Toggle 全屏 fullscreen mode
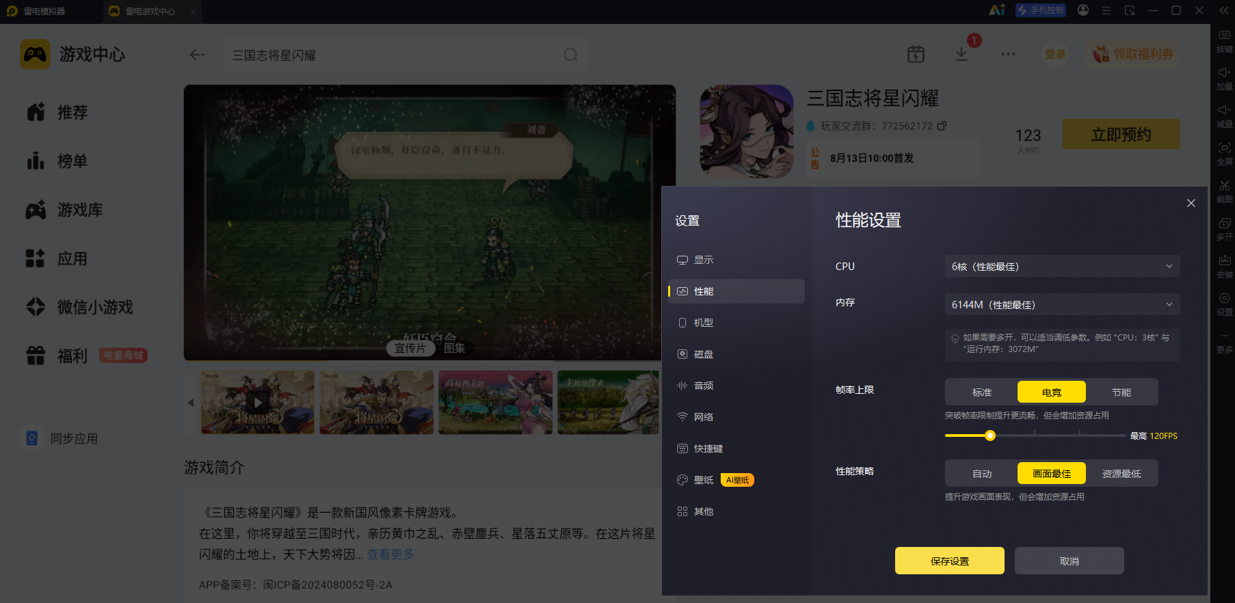1235x603 pixels. 1224,154
